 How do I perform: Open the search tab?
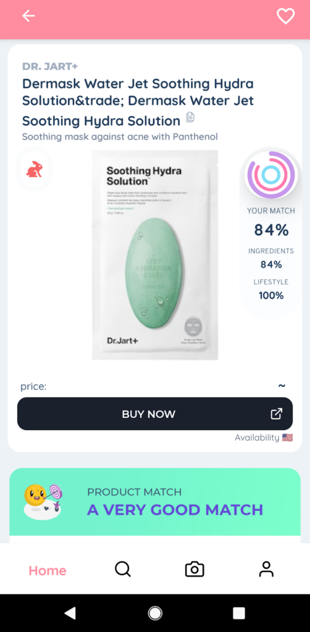[122, 570]
